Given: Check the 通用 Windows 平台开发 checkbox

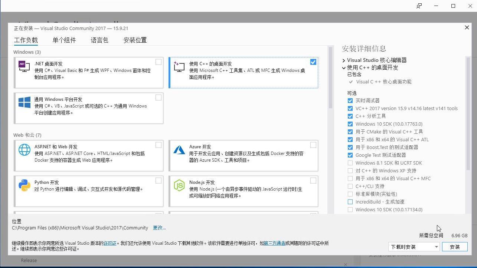Looking at the screenshot, I should point(159,97).
